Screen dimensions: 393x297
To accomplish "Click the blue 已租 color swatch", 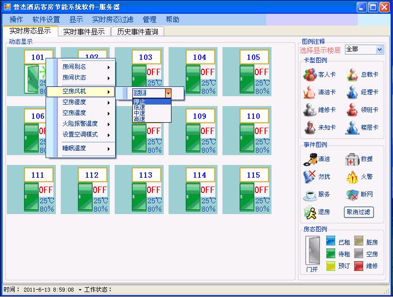I will [331, 242].
